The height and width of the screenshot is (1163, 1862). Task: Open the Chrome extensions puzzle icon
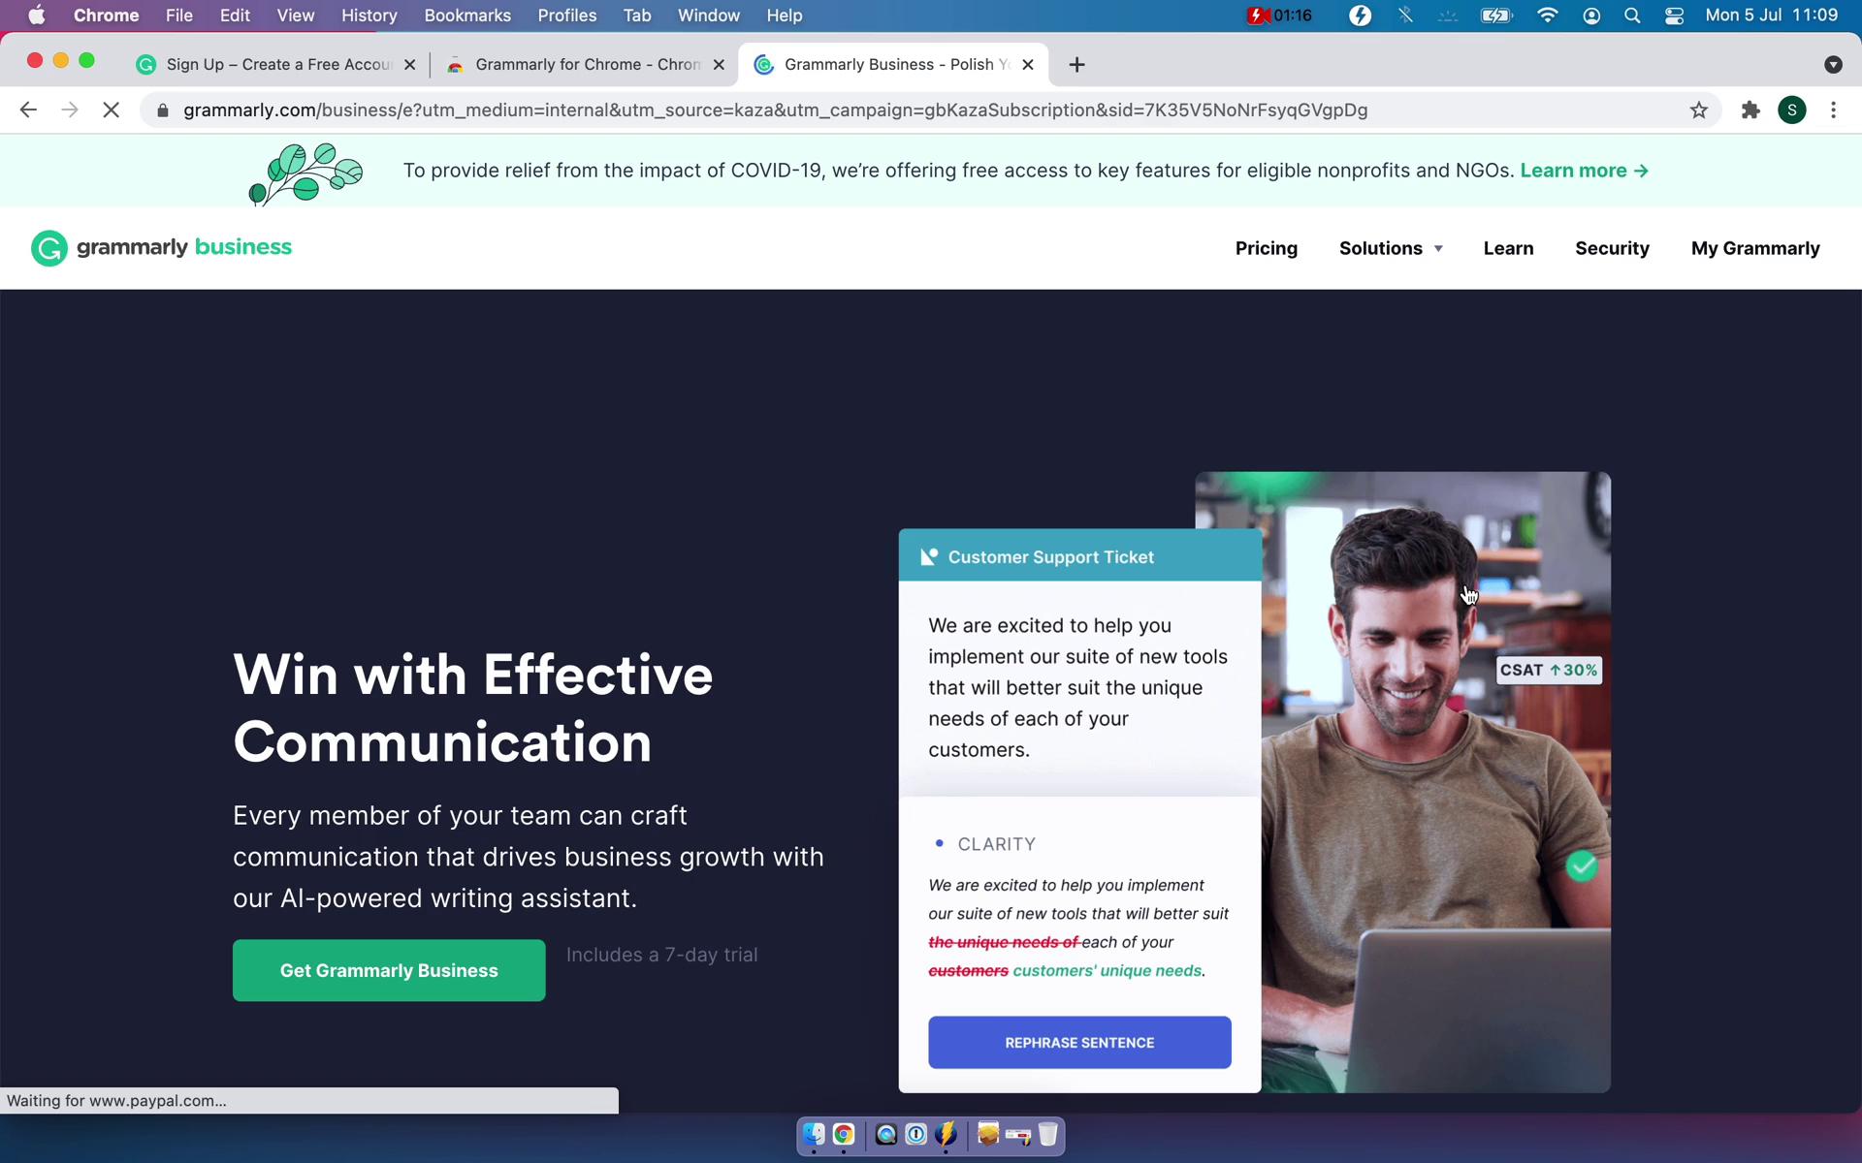(x=1750, y=110)
